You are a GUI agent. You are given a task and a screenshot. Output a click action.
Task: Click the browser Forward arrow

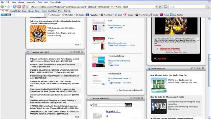pos(8,7)
